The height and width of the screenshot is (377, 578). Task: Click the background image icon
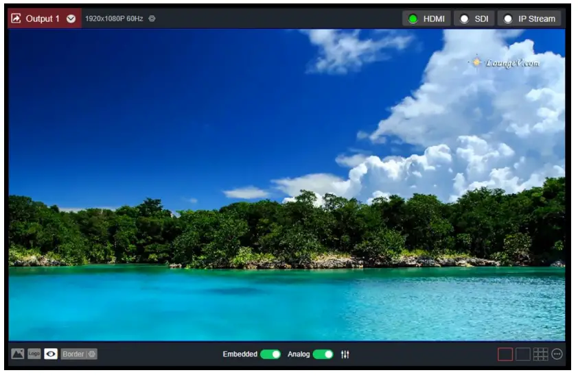[18, 354]
